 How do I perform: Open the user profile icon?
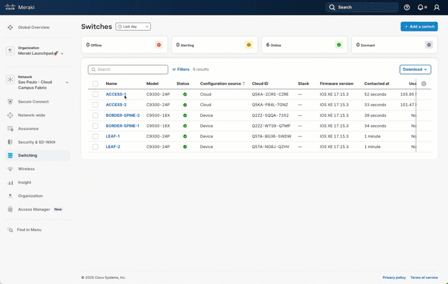click(x=436, y=8)
